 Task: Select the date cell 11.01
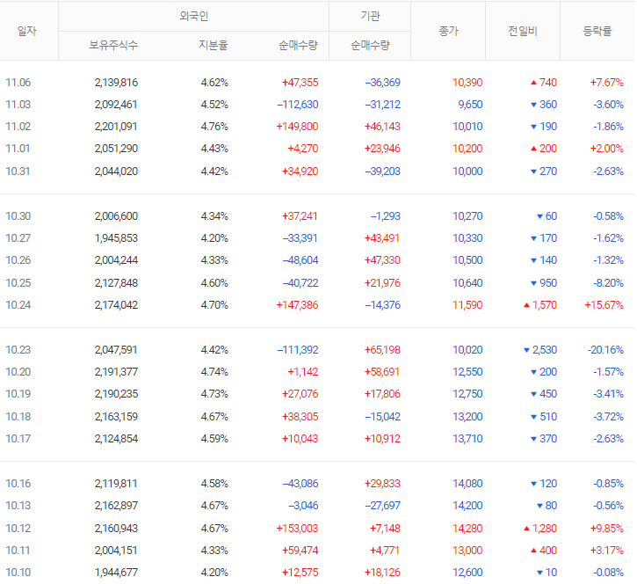[18, 149]
